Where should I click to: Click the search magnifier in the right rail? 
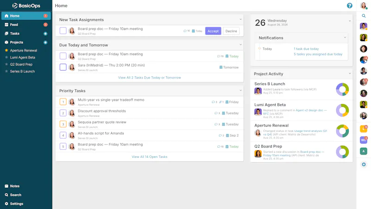(364, 16)
